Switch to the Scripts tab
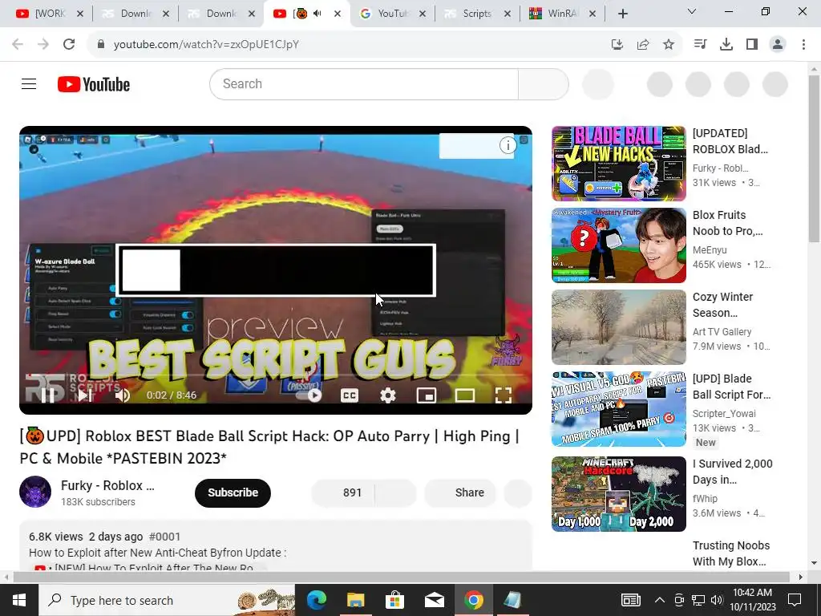 click(x=477, y=14)
